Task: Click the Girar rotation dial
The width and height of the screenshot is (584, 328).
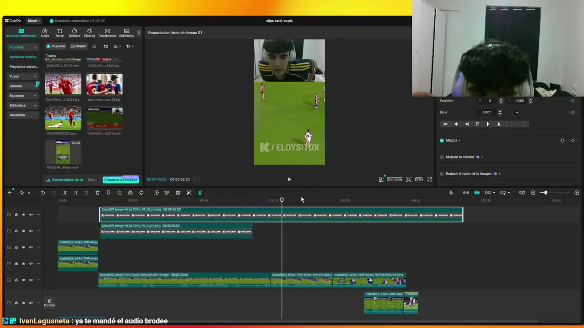Action: [x=516, y=113]
